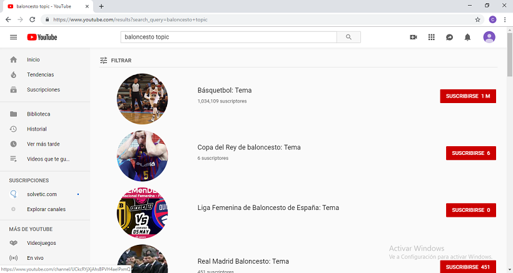The image size is (513, 273).
Task: Click the Real Madrid Baloncesto thumbnail
Action: pos(142,259)
